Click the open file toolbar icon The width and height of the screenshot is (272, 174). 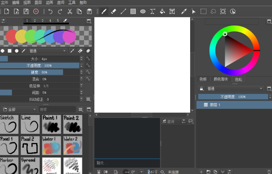(16, 12)
